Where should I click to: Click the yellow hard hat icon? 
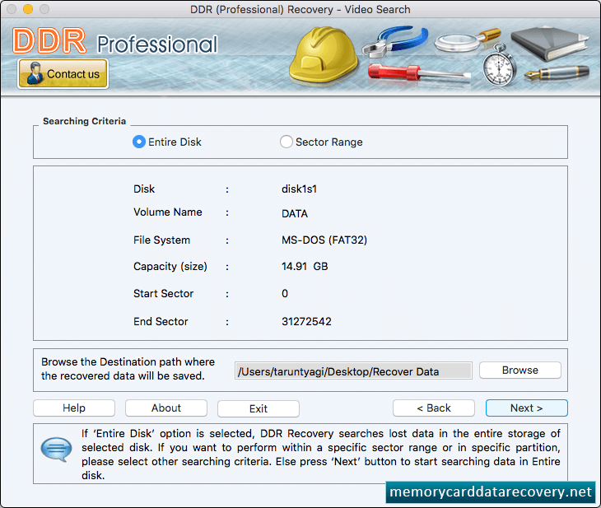pos(324,55)
